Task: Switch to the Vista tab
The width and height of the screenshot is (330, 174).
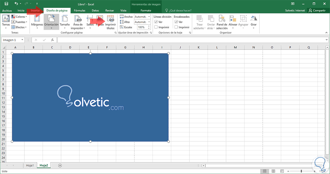Action: 123,11
